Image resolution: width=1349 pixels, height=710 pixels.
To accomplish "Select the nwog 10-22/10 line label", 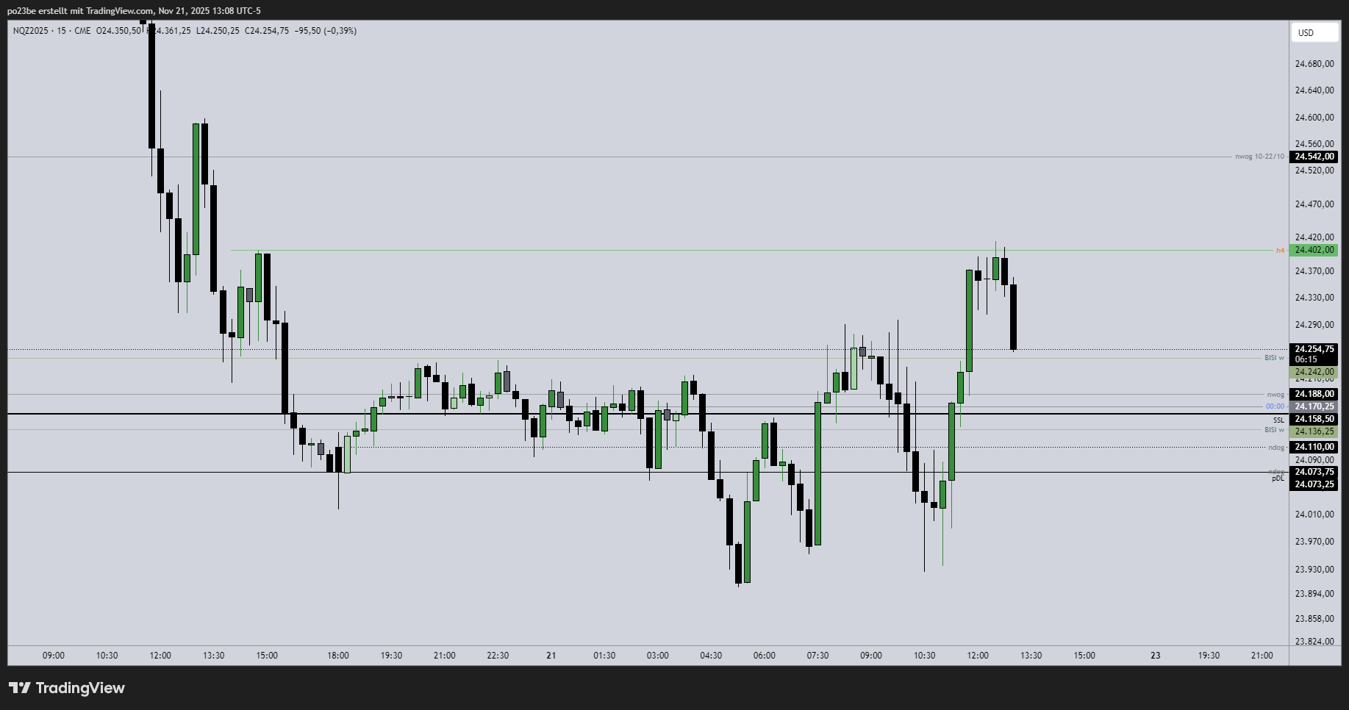I will 1259,157.
